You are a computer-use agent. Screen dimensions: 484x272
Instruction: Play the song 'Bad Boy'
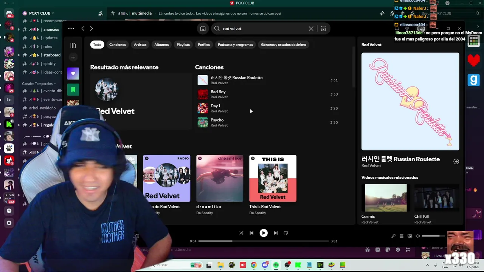tap(267, 94)
